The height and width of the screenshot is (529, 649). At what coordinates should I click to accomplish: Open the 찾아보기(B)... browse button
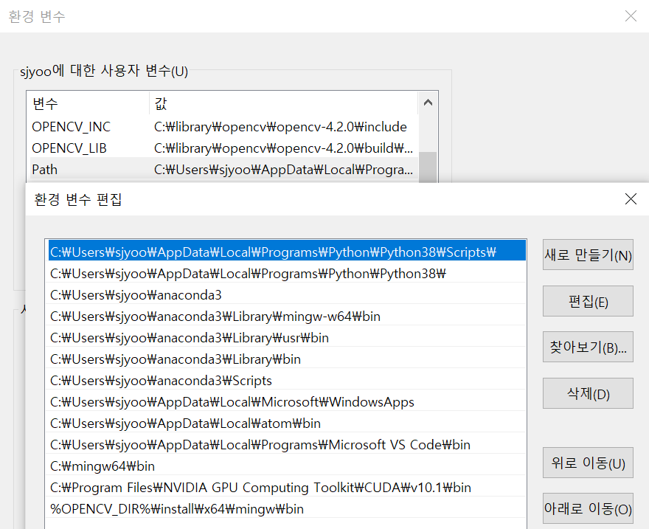coord(588,347)
